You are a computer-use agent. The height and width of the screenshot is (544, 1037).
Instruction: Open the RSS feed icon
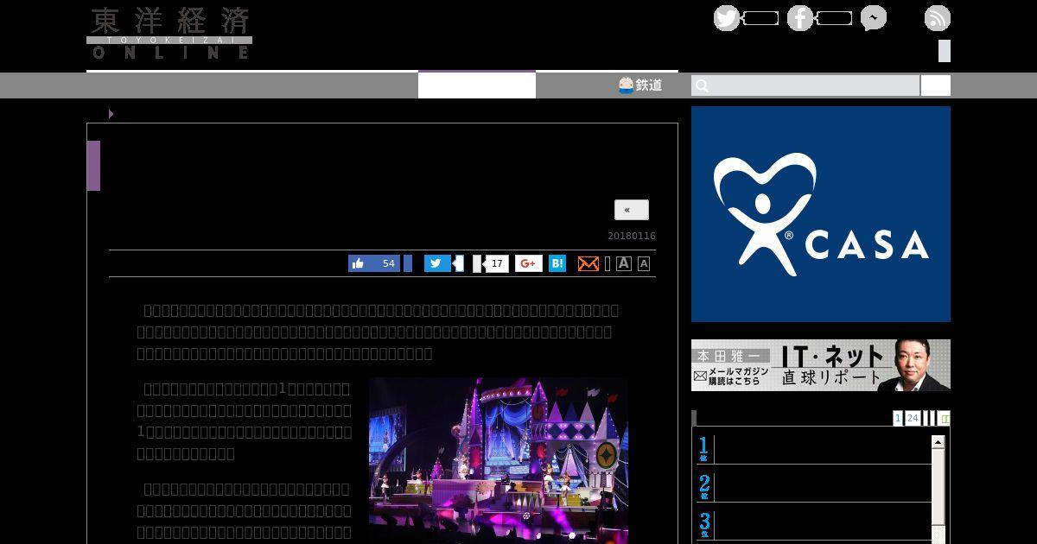click(938, 18)
